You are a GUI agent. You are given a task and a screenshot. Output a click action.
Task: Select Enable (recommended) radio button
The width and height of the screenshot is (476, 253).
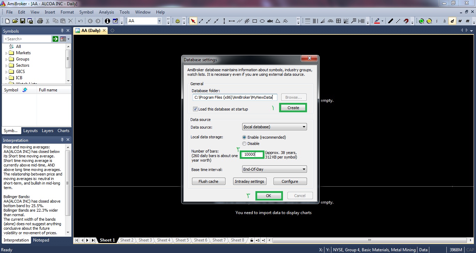pos(244,137)
